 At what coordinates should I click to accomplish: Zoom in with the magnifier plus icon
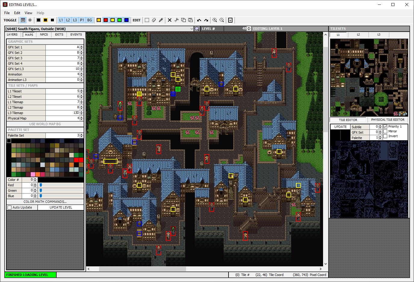(x=215, y=20)
